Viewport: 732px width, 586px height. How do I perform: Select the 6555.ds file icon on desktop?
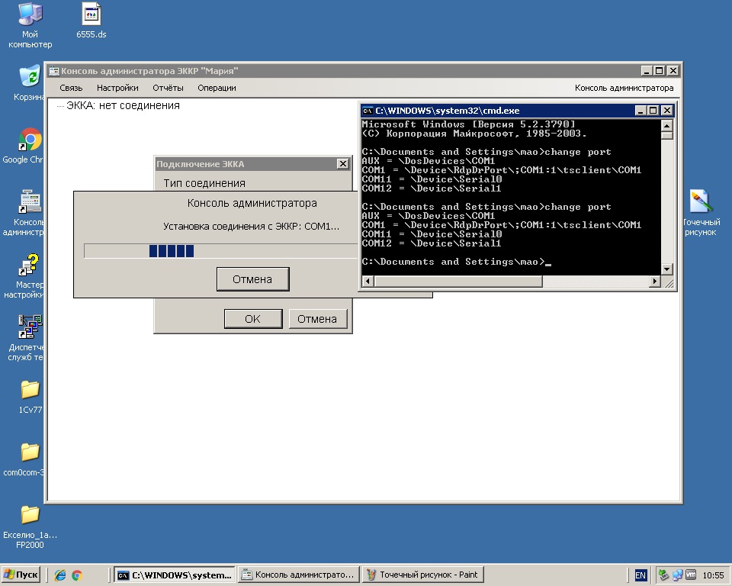(91, 14)
